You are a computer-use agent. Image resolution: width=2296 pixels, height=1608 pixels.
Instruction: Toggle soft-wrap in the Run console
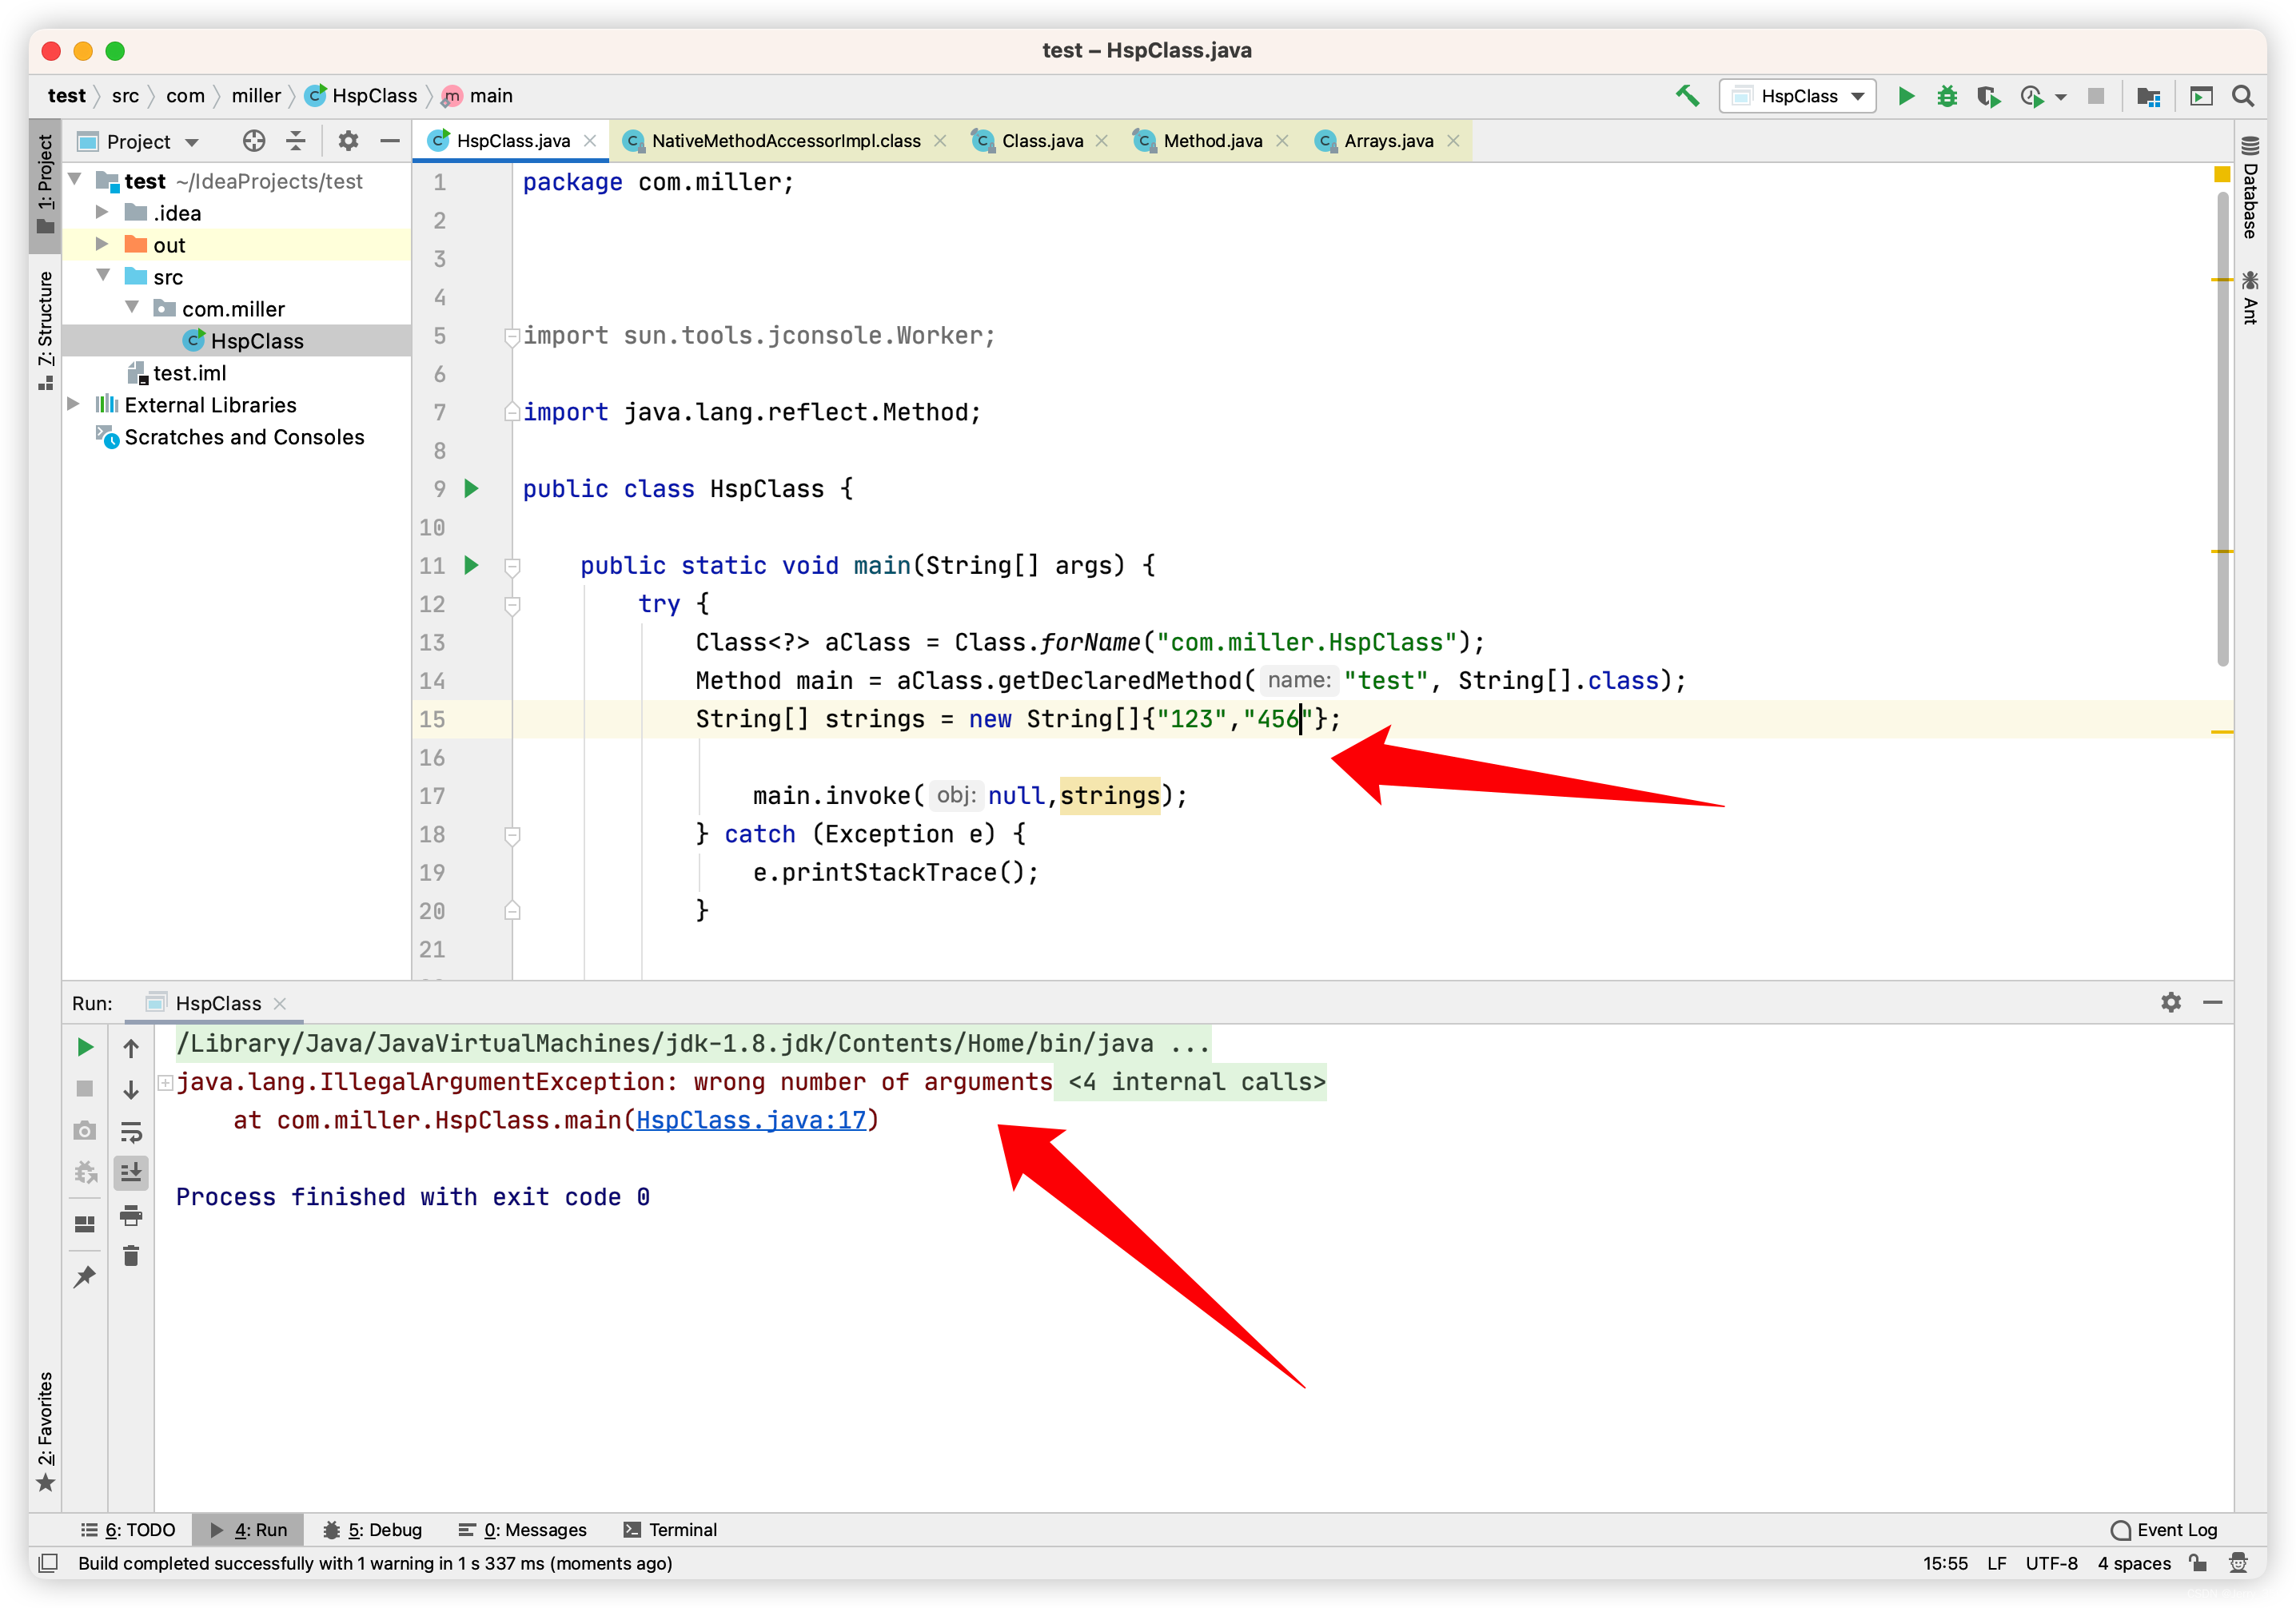coord(131,1132)
